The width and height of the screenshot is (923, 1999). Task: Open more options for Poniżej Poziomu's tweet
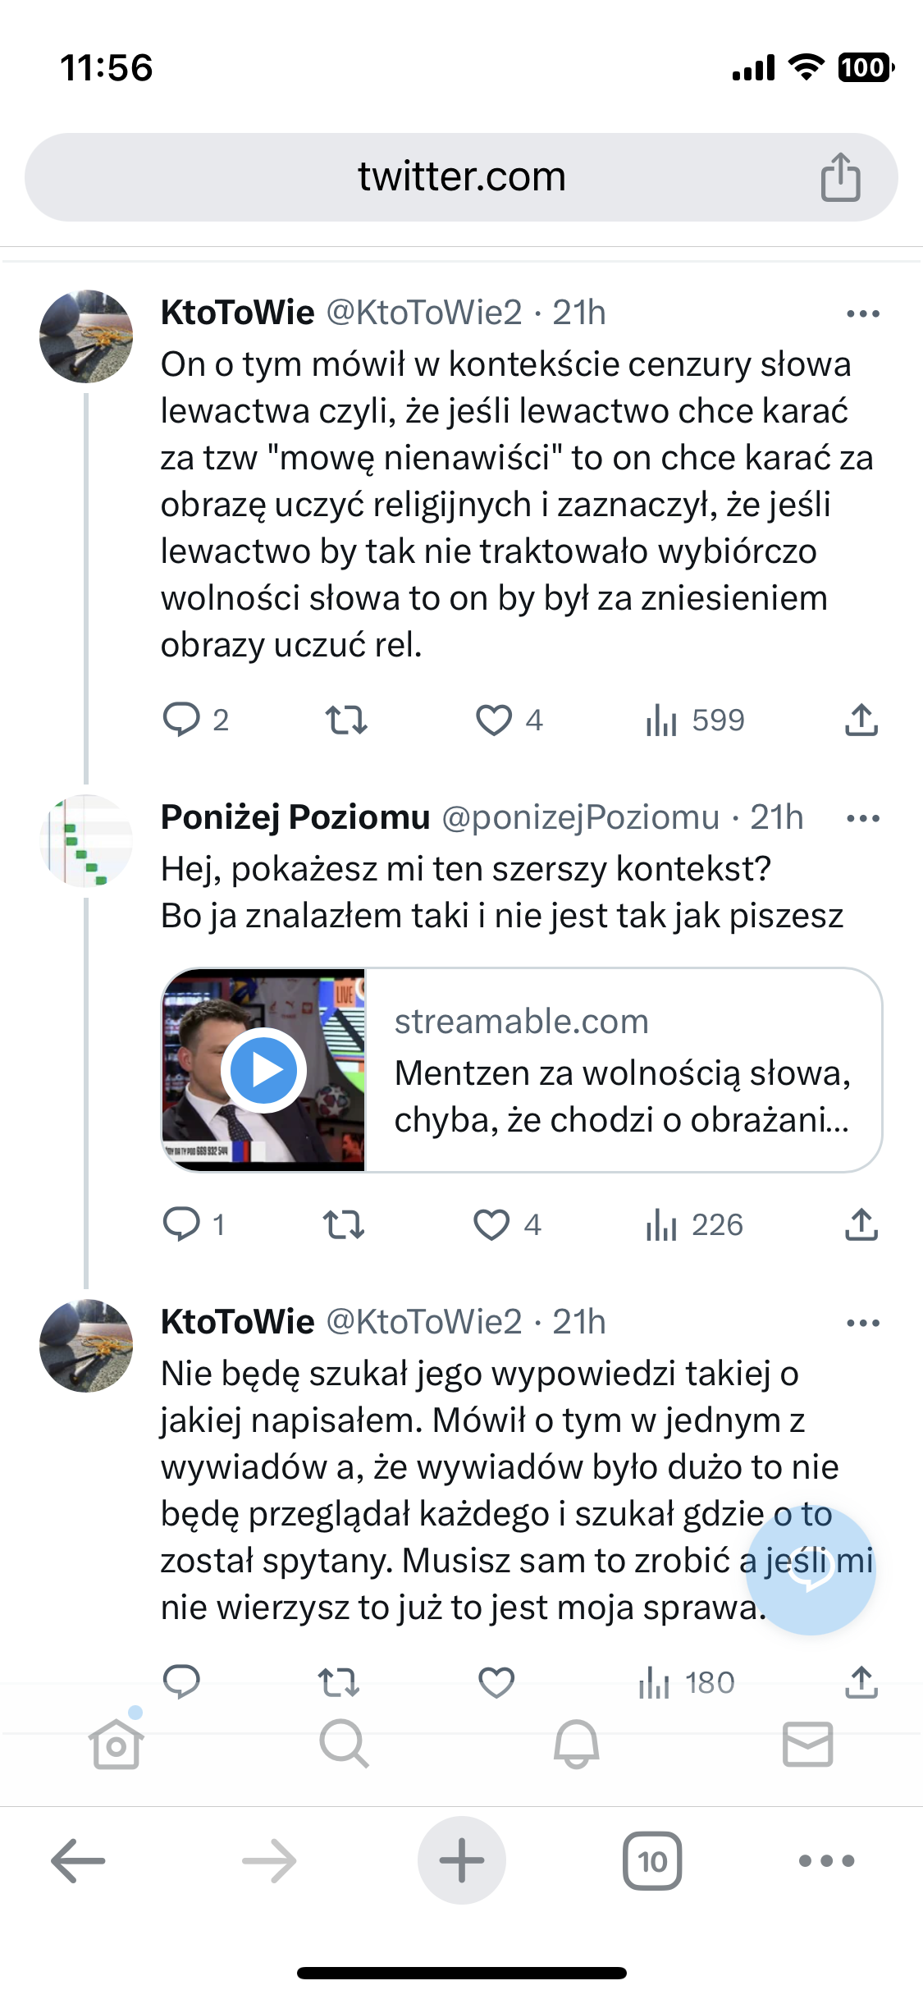click(x=862, y=818)
